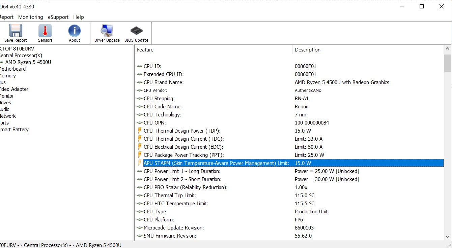Open the Sensors thermometer icon

point(45,31)
